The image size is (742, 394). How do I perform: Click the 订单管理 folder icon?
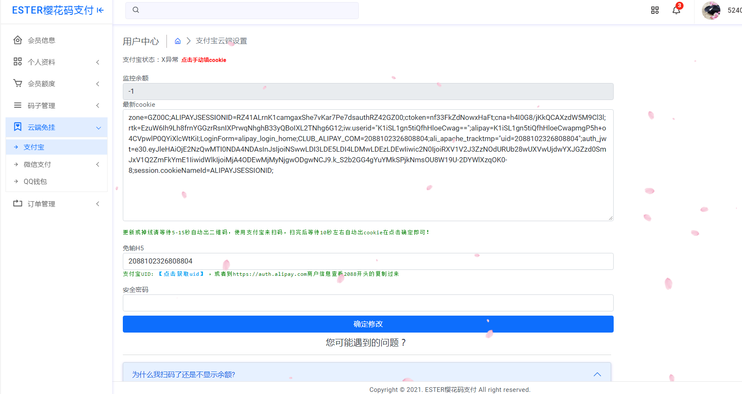coord(18,204)
